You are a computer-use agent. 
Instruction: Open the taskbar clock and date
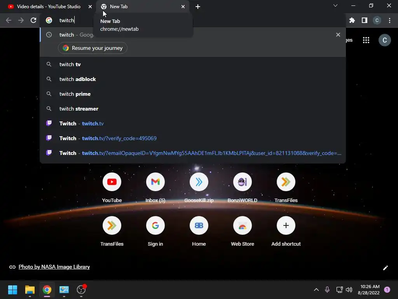click(369, 290)
